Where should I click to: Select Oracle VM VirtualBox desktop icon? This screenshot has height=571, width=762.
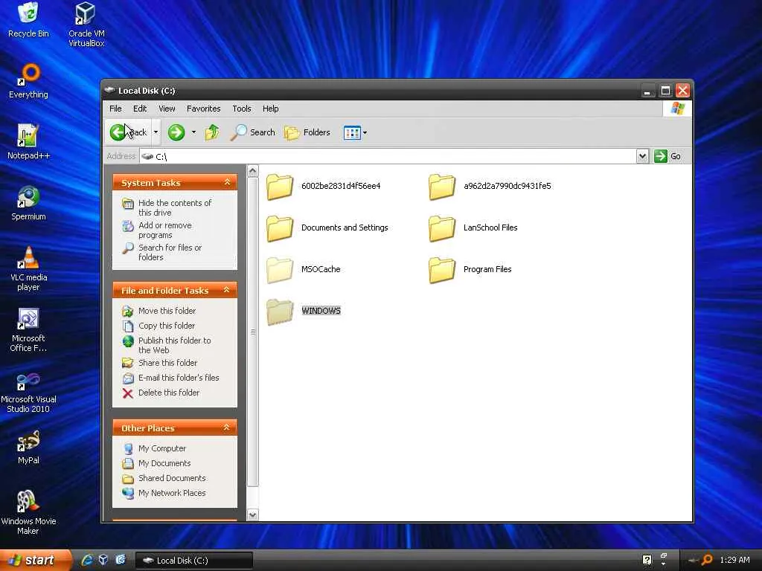coord(86,25)
